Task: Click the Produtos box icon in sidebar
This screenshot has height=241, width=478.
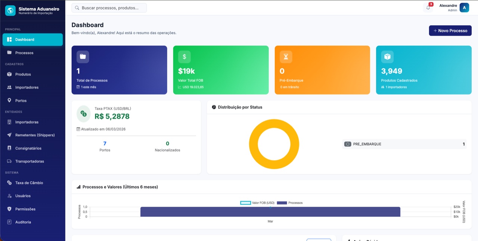Action: pos(9,74)
